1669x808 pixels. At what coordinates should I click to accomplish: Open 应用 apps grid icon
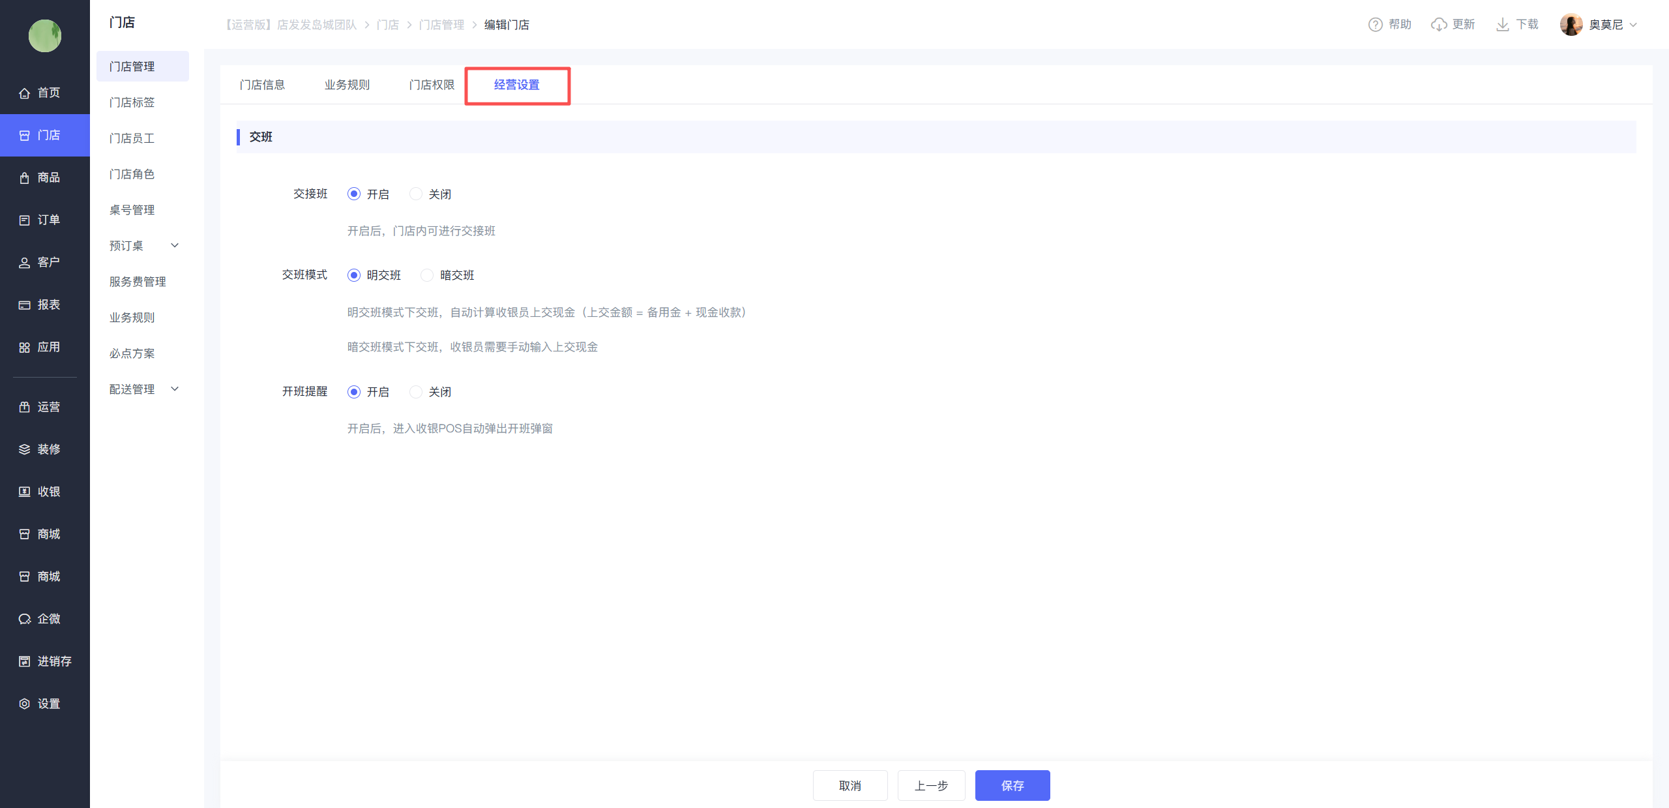(x=24, y=348)
